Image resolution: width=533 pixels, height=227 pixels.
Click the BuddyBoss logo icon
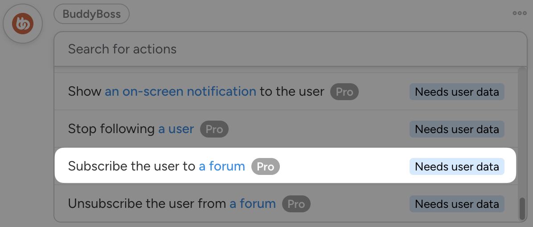(x=23, y=23)
